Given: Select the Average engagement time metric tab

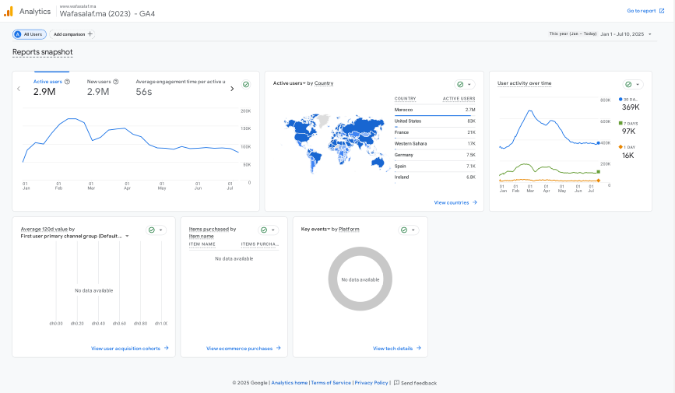Looking at the screenshot, I should click(181, 87).
